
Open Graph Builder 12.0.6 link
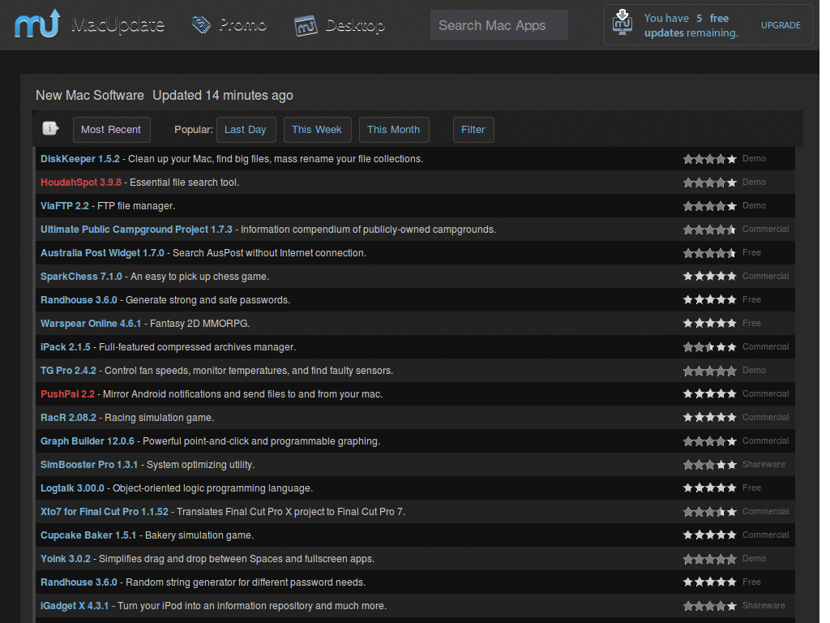pyautogui.click(x=88, y=440)
